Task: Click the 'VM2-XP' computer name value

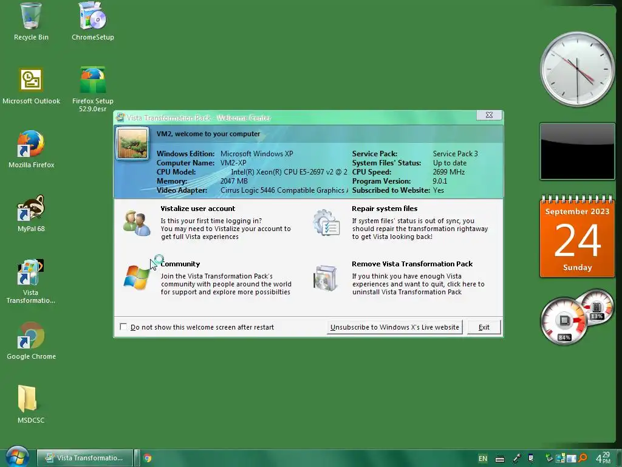Action: point(233,163)
